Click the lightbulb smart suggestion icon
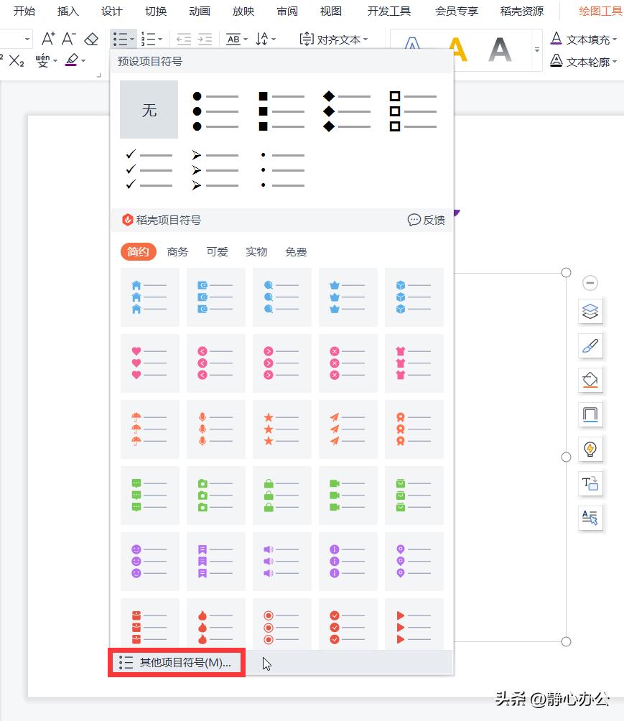The width and height of the screenshot is (624, 721). tap(590, 450)
